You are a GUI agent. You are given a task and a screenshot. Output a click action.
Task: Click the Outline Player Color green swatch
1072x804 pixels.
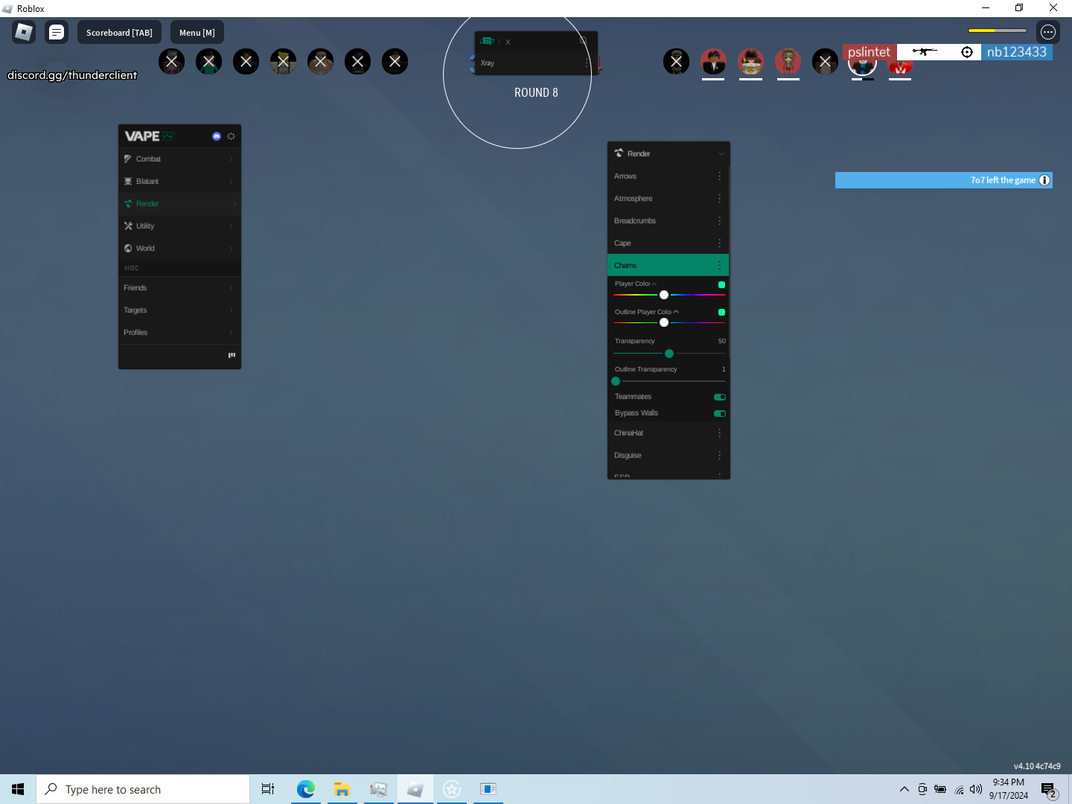click(x=721, y=312)
